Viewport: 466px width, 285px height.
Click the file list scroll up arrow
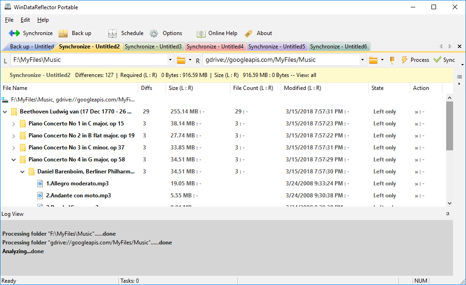click(x=449, y=98)
